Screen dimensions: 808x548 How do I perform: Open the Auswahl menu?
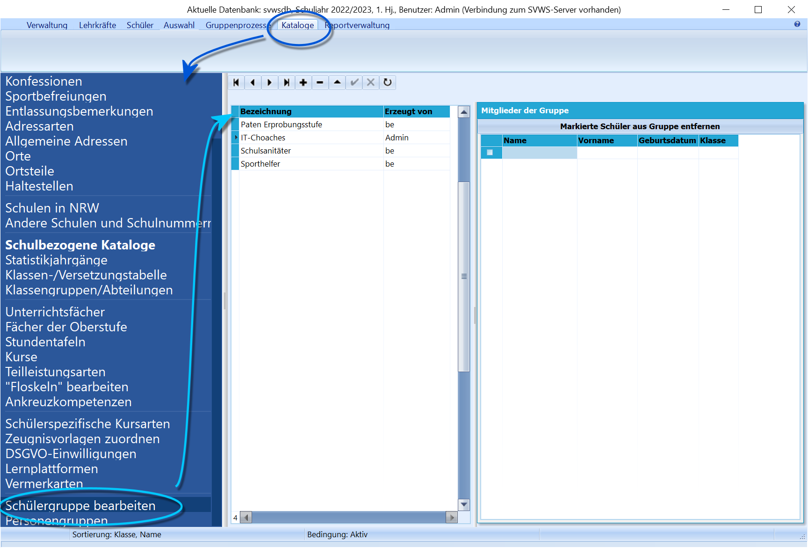tap(179, 25)
